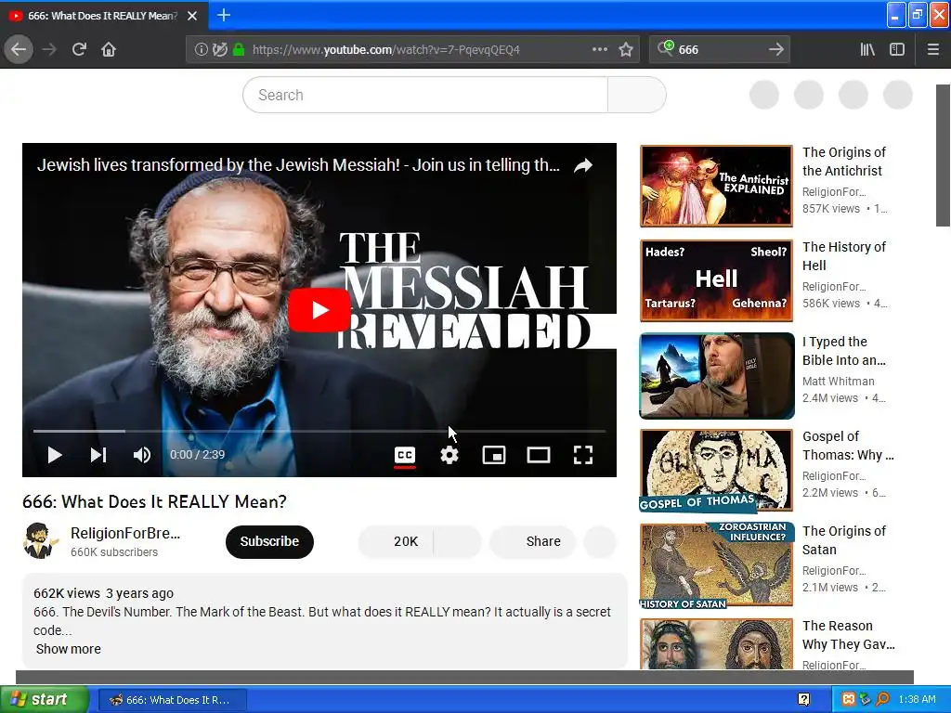Subscribe to the channel

pos(269,541)
